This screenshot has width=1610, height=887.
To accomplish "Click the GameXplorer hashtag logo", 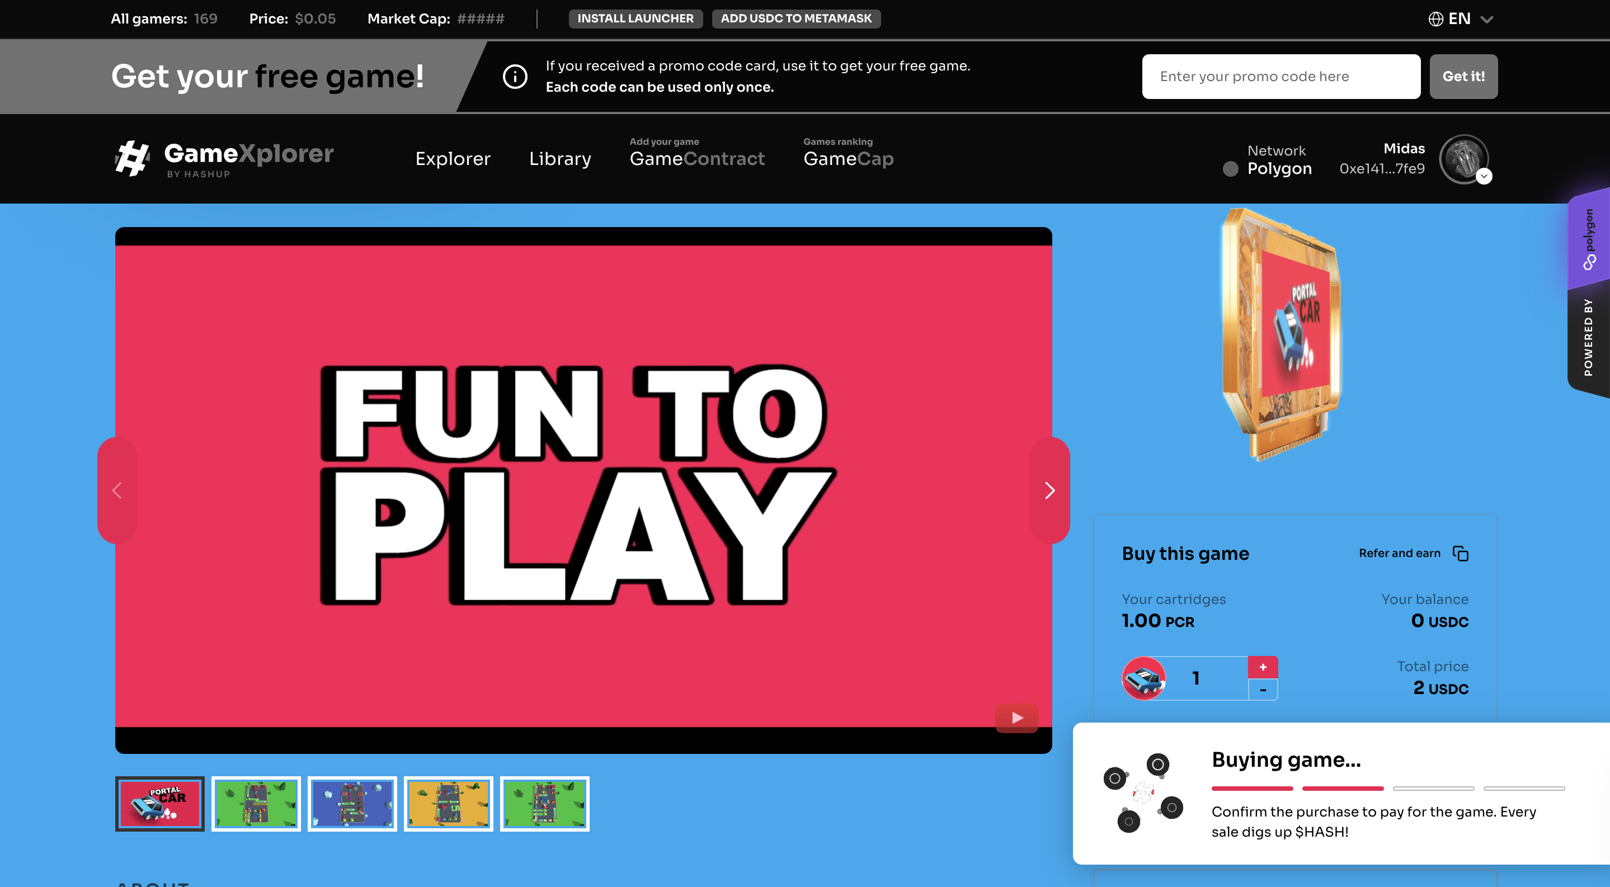I will point(133,158).
